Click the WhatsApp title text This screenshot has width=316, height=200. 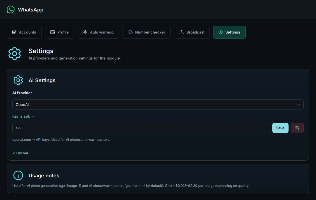click(31, 10)
